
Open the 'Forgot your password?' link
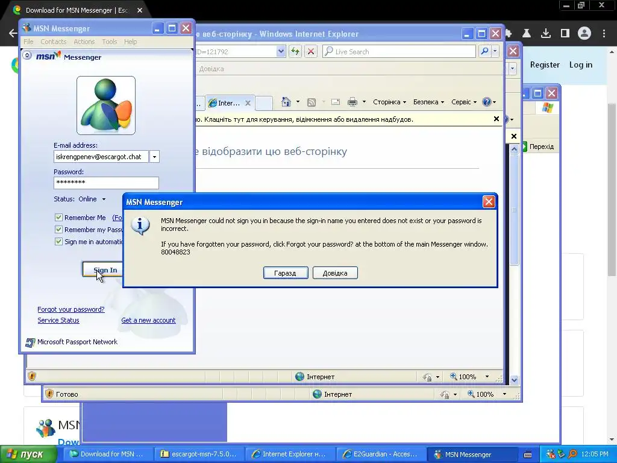[71, 309]
